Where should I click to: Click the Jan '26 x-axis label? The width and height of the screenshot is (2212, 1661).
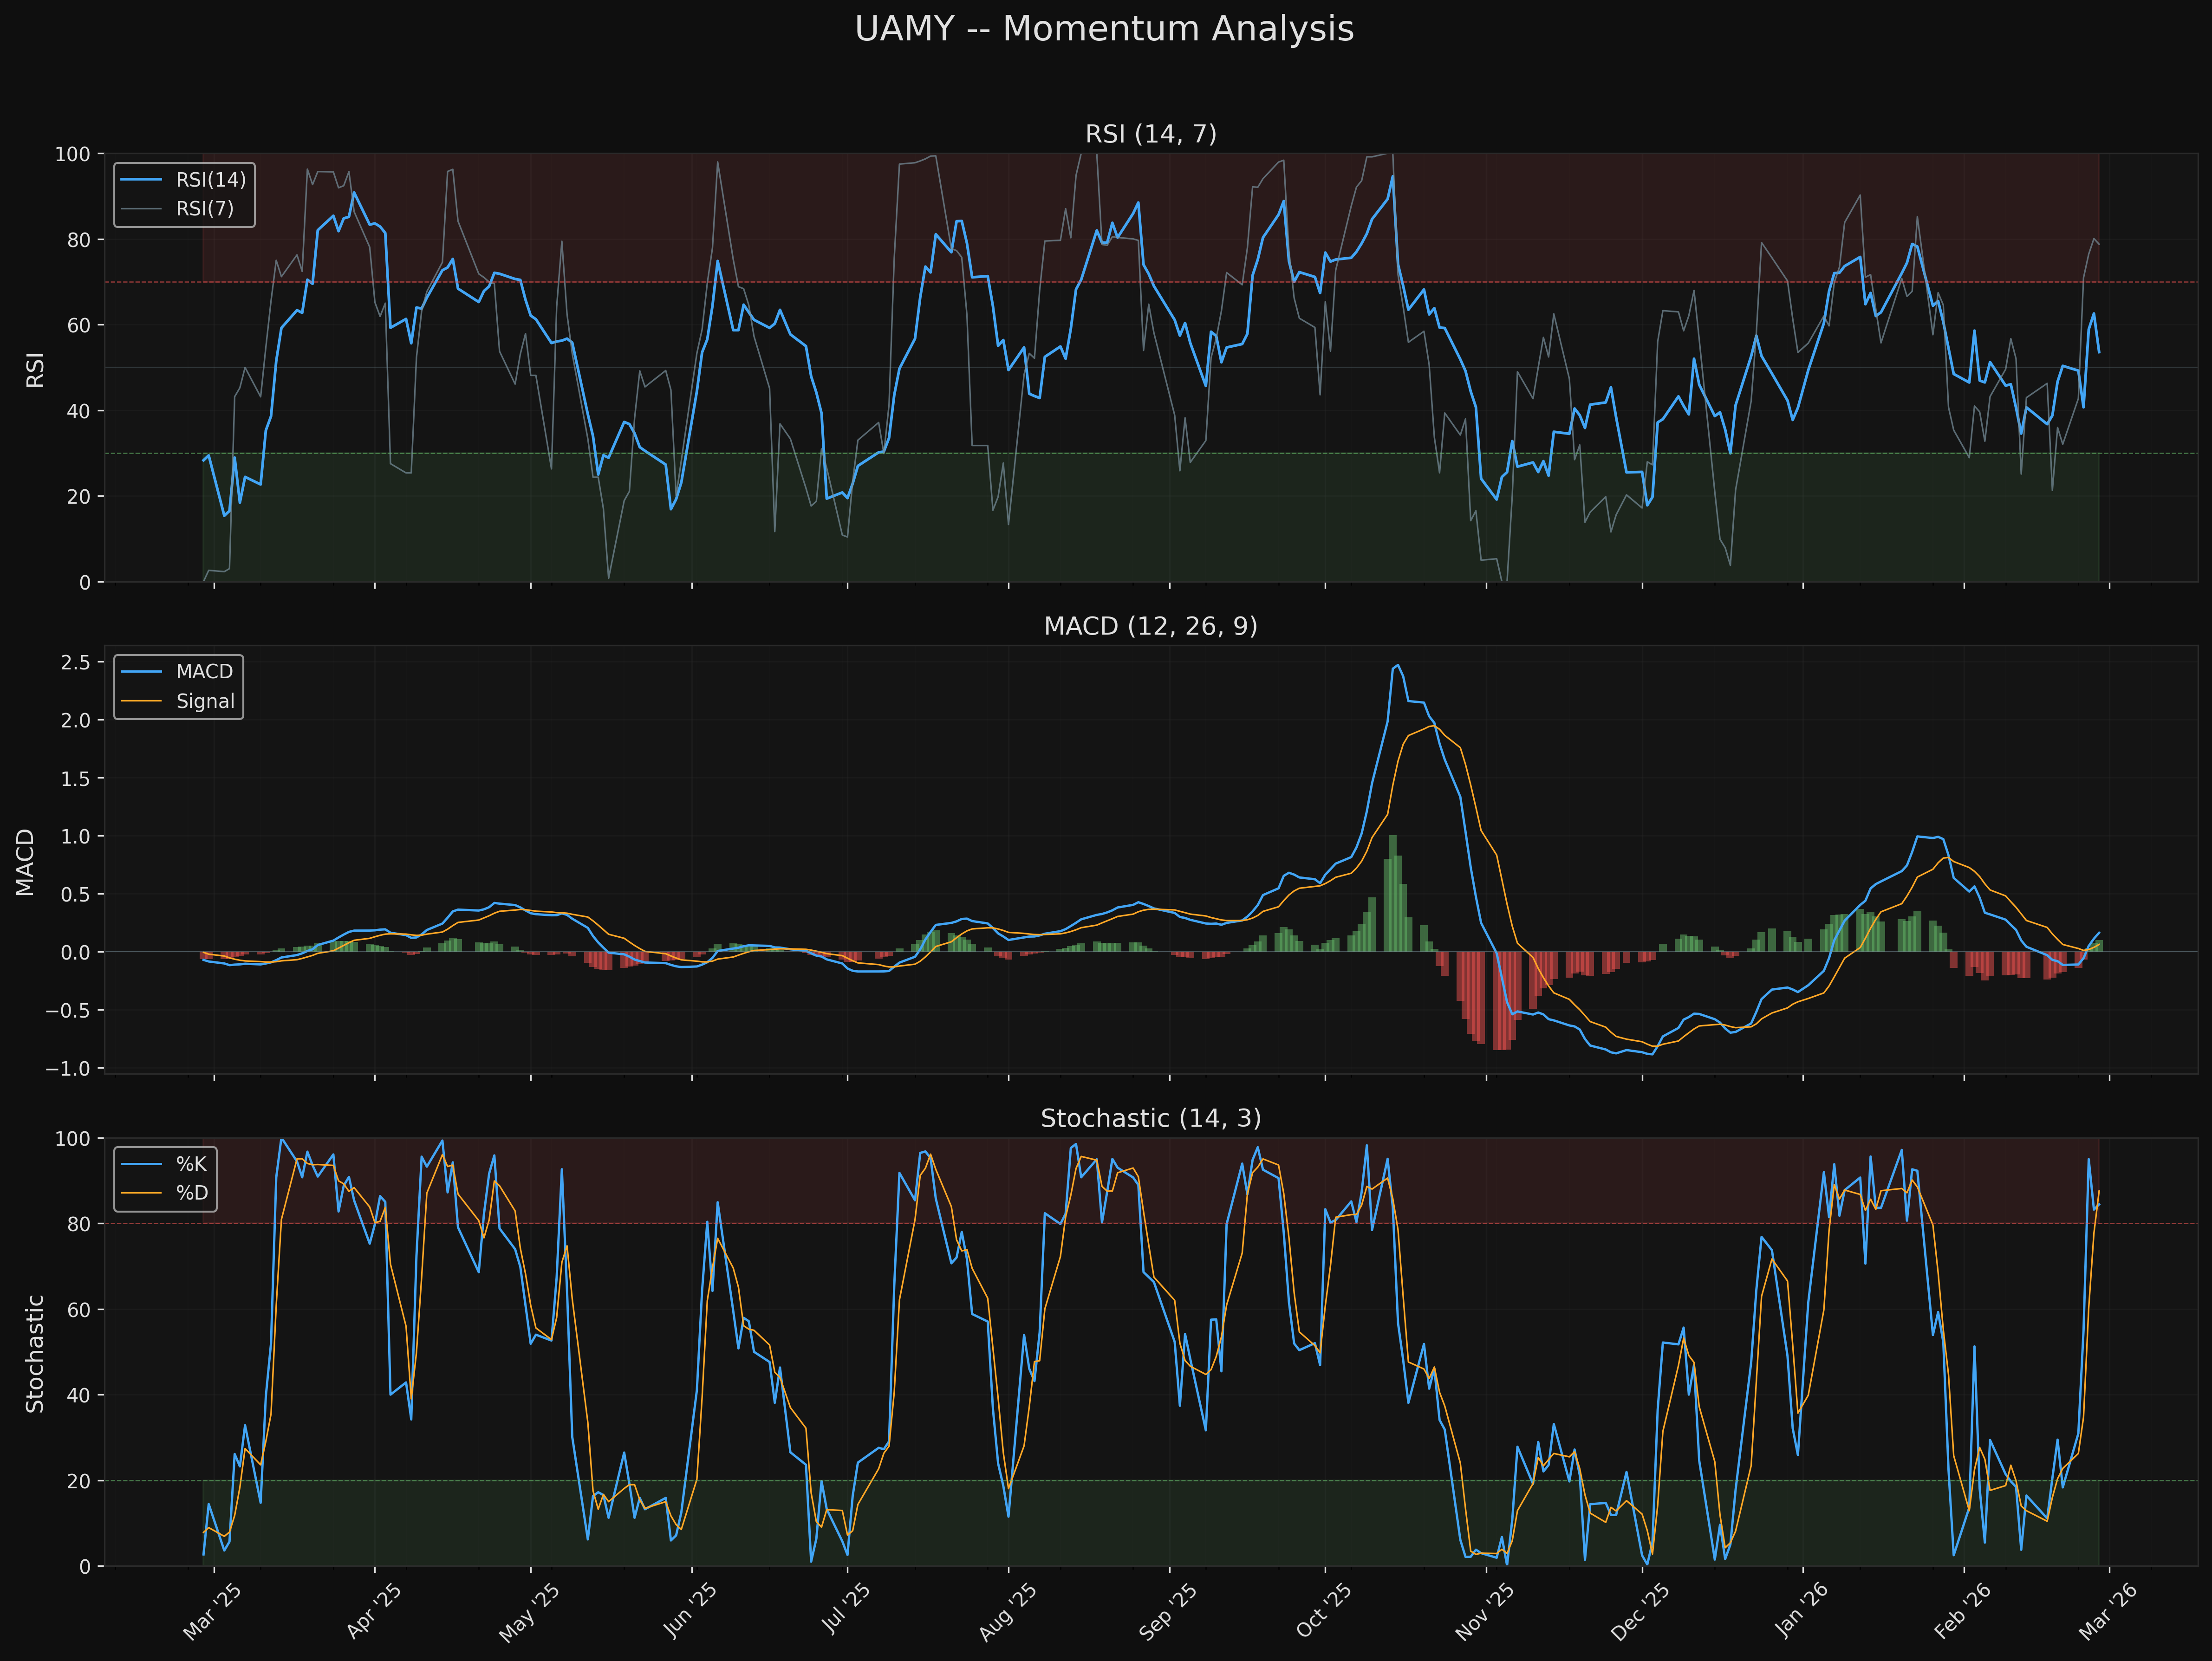[1801, 1611]
